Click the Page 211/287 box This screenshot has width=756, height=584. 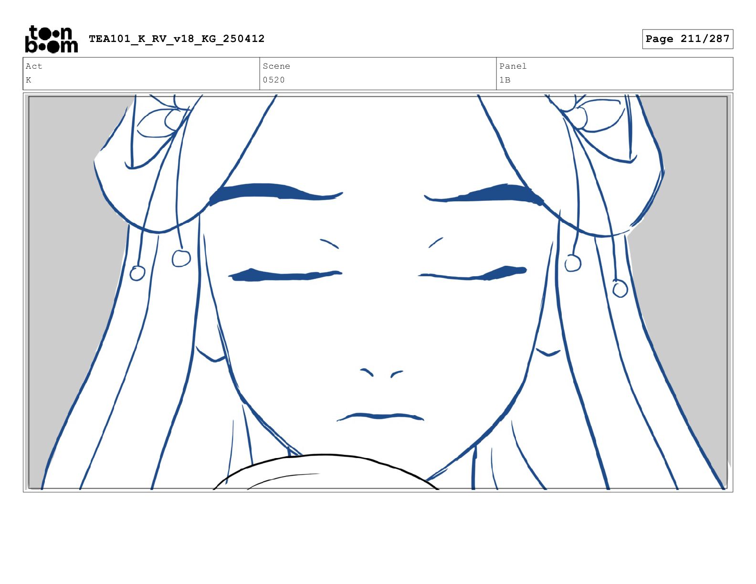tap(687, 39)
